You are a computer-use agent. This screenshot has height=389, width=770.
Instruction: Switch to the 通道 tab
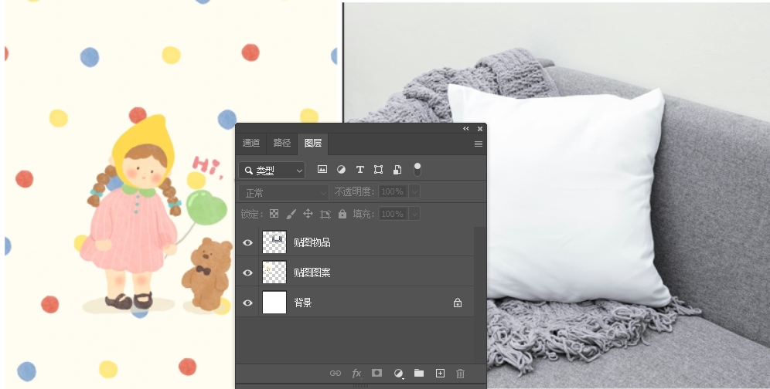[x=251, y=144]
